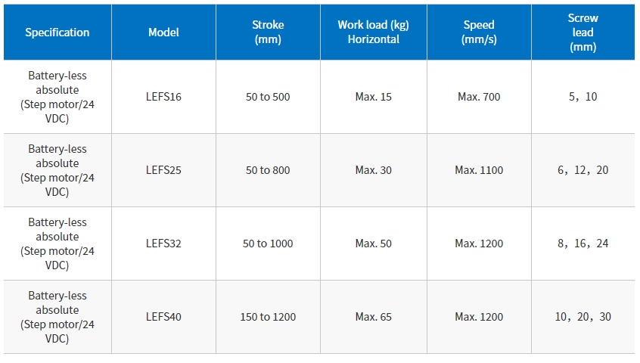Click the Work load (kg) Horizontal header

pyautogui.click(x=374, y=33)
